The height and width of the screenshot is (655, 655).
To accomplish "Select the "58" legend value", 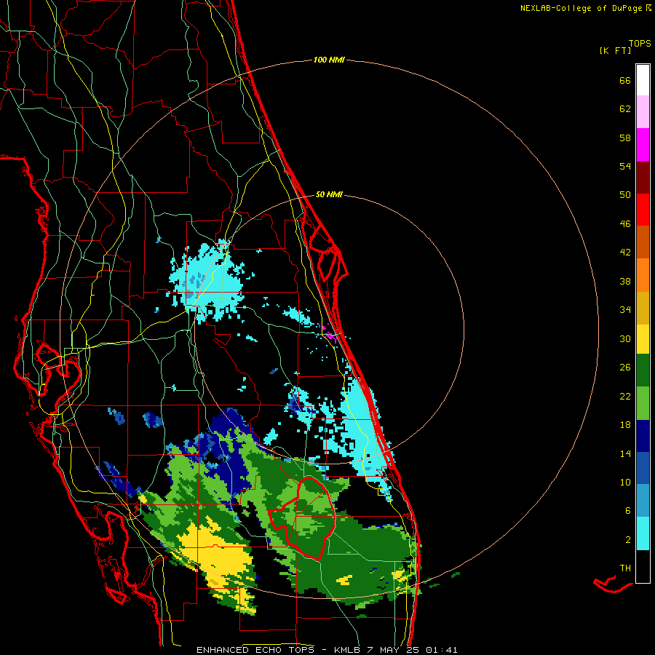I will click(625, 138).
